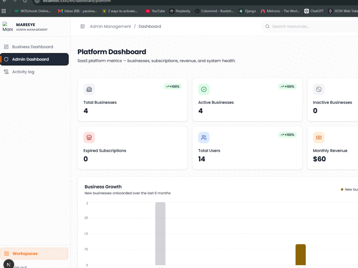Click Admin Management breadcrumb link
The image size is (358, 268).
[111, 26]
